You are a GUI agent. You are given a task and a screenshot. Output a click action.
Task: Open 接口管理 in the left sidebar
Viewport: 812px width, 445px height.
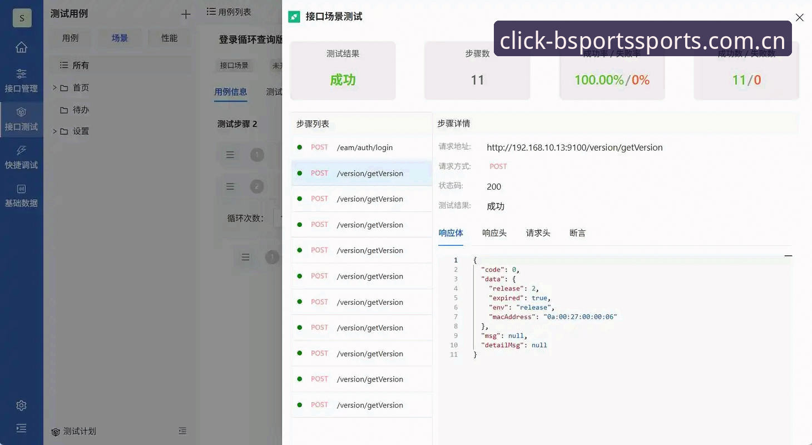click(21, 81)
